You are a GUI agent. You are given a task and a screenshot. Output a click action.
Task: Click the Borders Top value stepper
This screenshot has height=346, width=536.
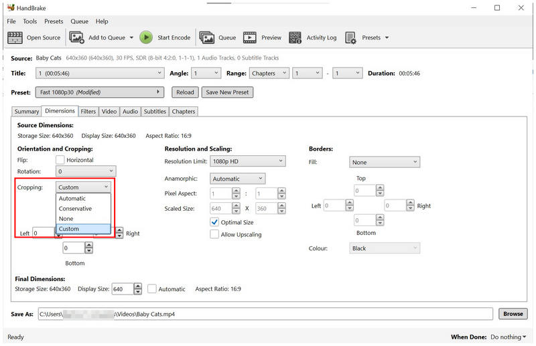(x=380, y=191)
